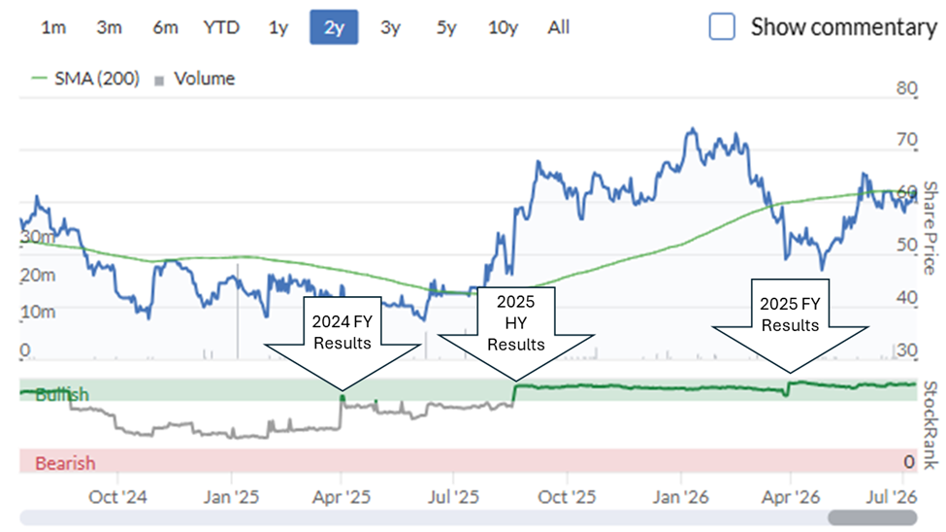946x532 pixels.
Task: Select the 10y time range
Action: (x=503, y=27)
